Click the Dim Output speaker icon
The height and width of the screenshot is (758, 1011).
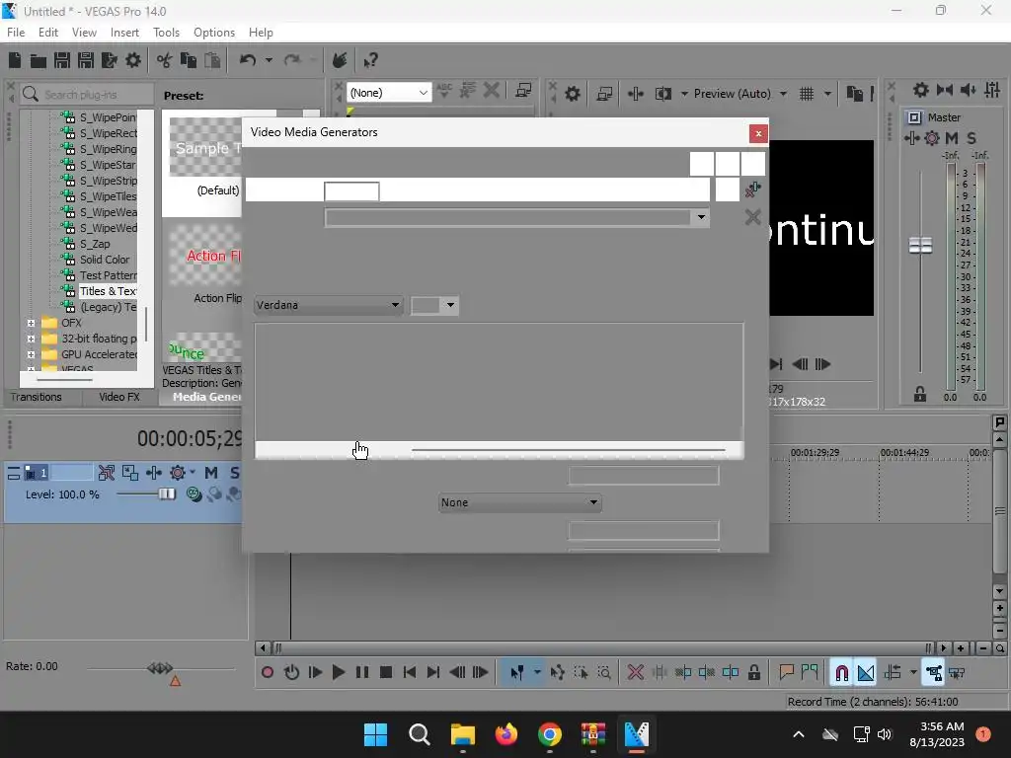pos(969,90)
